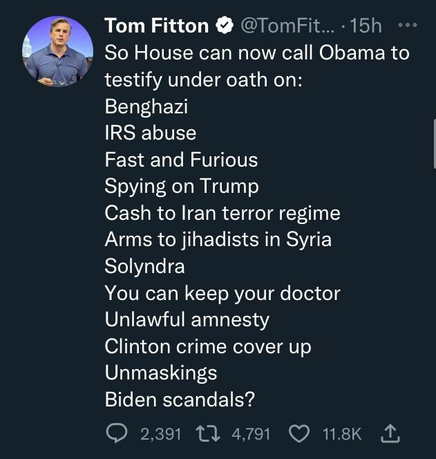Open the 15h timestamp link
Screen dimensions: 436x459
[x=366, y=26]
